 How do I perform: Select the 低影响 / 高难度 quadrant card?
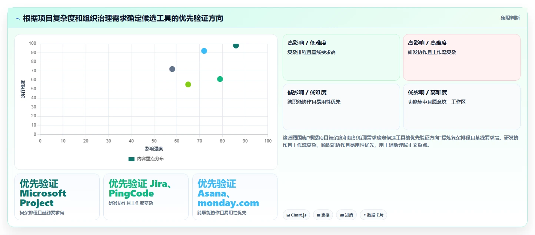click(x=462, y=107)
